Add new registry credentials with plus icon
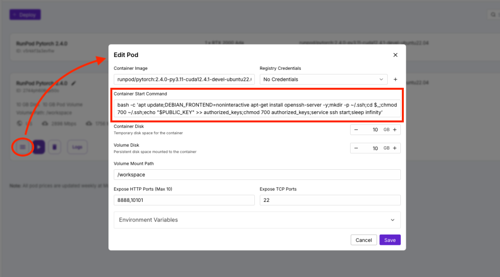This screenshot has width=500, height=277. 396,79
